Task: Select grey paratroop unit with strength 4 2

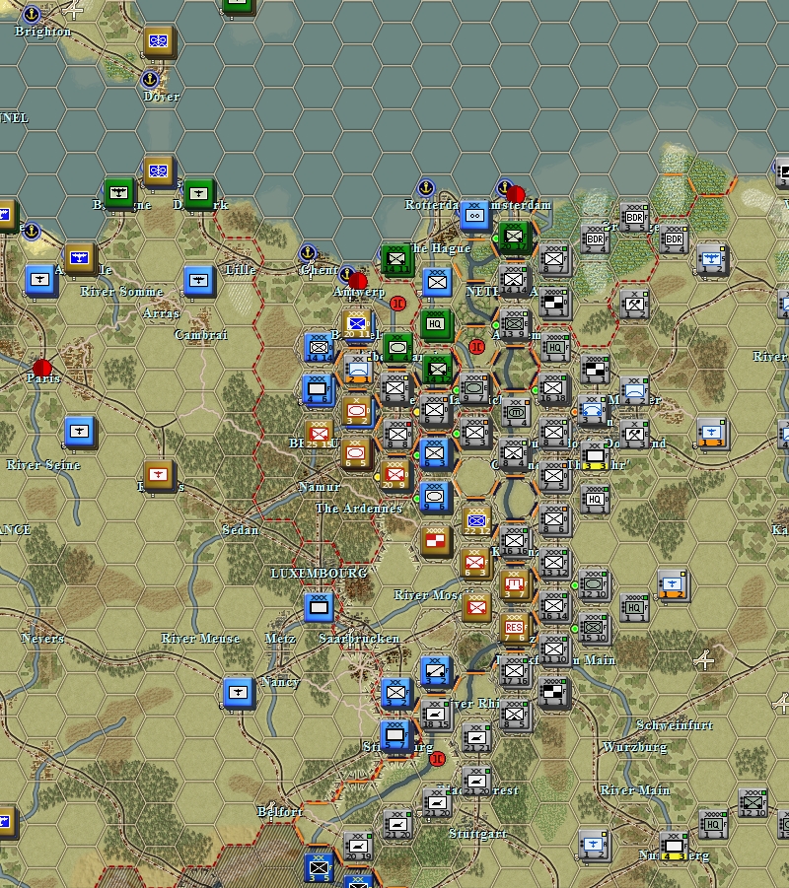Action: pyautogui.click(x=634, y=391)
